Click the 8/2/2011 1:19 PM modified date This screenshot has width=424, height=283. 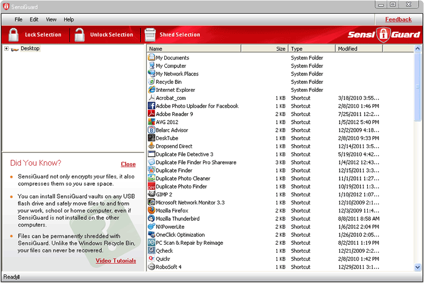(358, 243)
